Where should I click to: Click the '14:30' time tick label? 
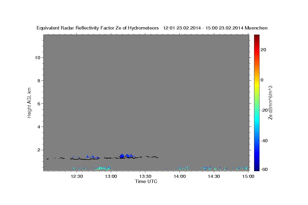point(214,176)
